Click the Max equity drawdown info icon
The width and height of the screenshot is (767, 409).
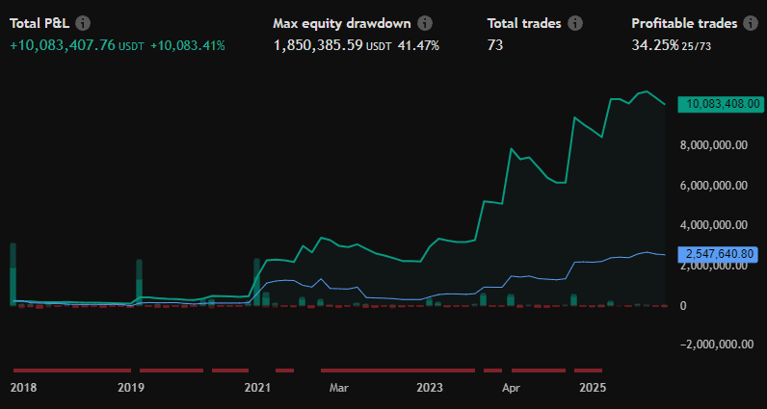[425, 23]
